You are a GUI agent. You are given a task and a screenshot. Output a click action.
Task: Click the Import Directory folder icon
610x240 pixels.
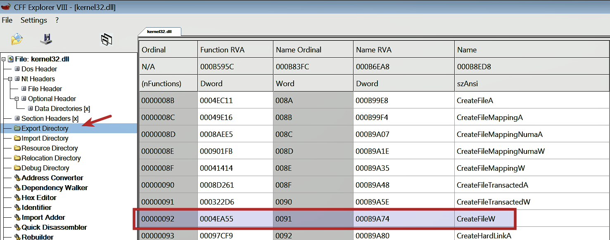(x=17, y=138)
